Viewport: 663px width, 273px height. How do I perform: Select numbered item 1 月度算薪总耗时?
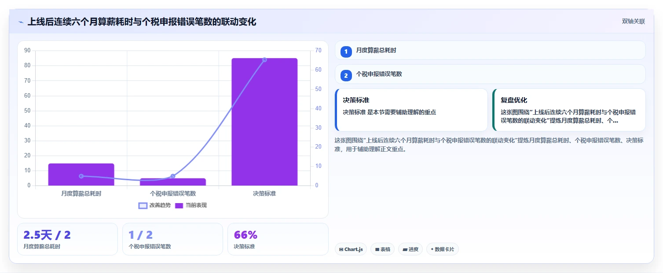[490, 51]
